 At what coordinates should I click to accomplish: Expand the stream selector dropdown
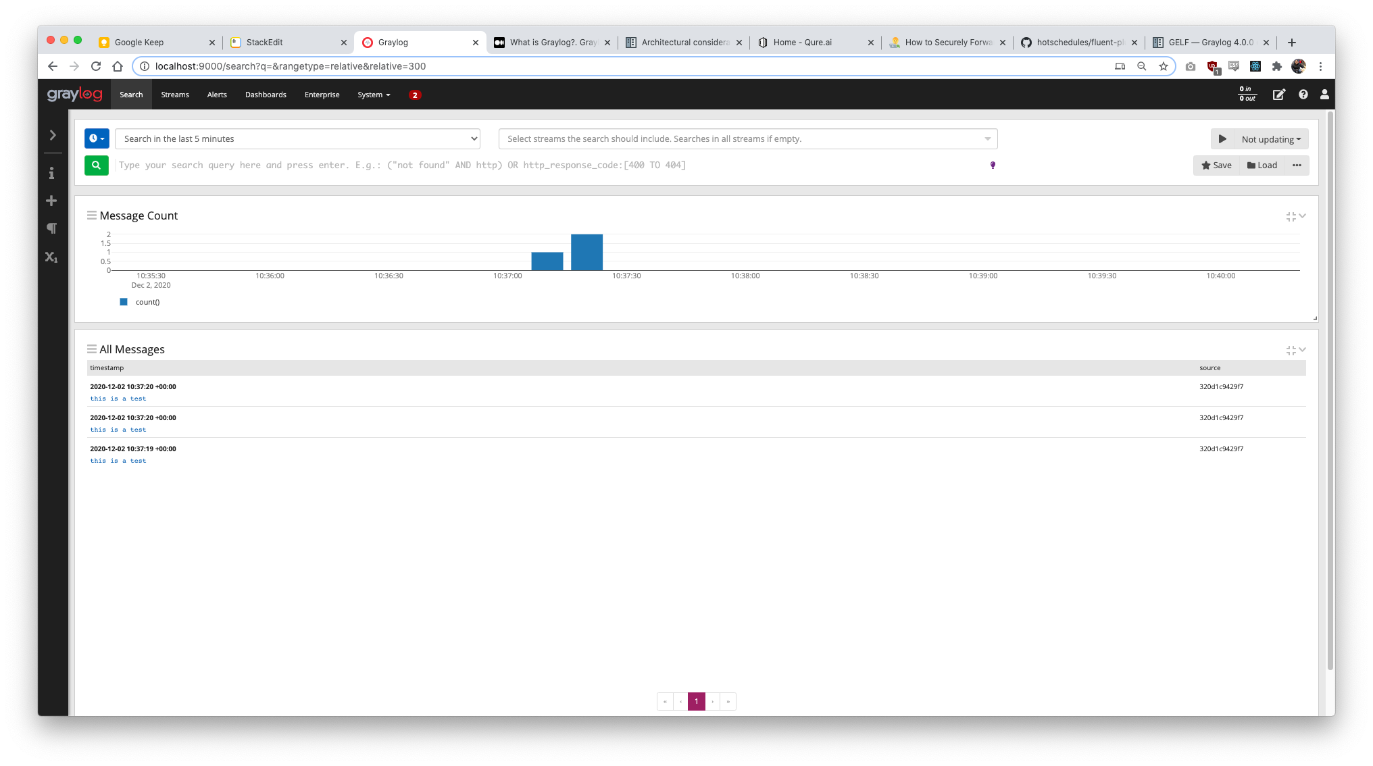pos(987,138)
